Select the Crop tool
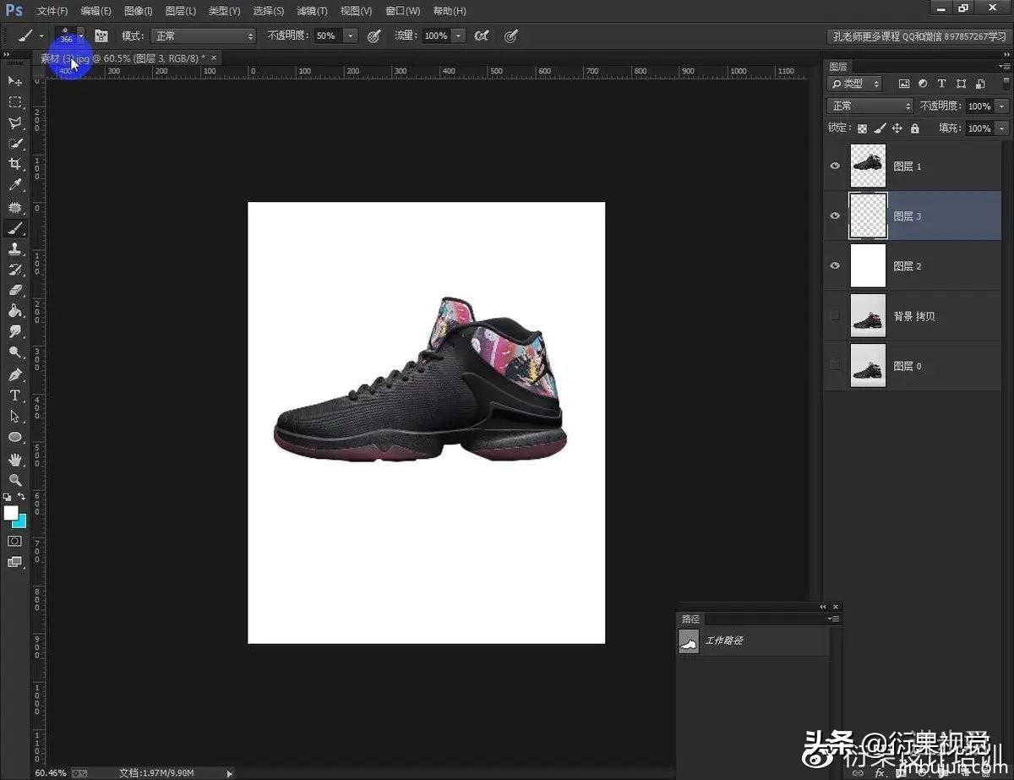This screenshot has width=1014, height=780. click(x=14, y=164)
